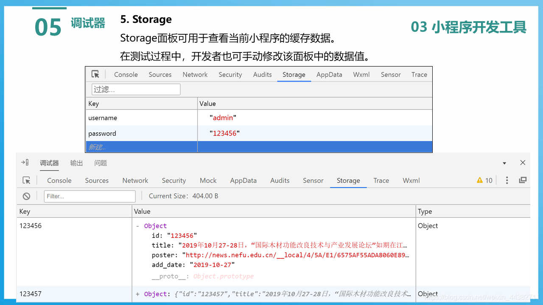The height and width of the screenshot is (305, 543).
Task: Click Current Size 404.00 B label
Action: click(184, 196)
